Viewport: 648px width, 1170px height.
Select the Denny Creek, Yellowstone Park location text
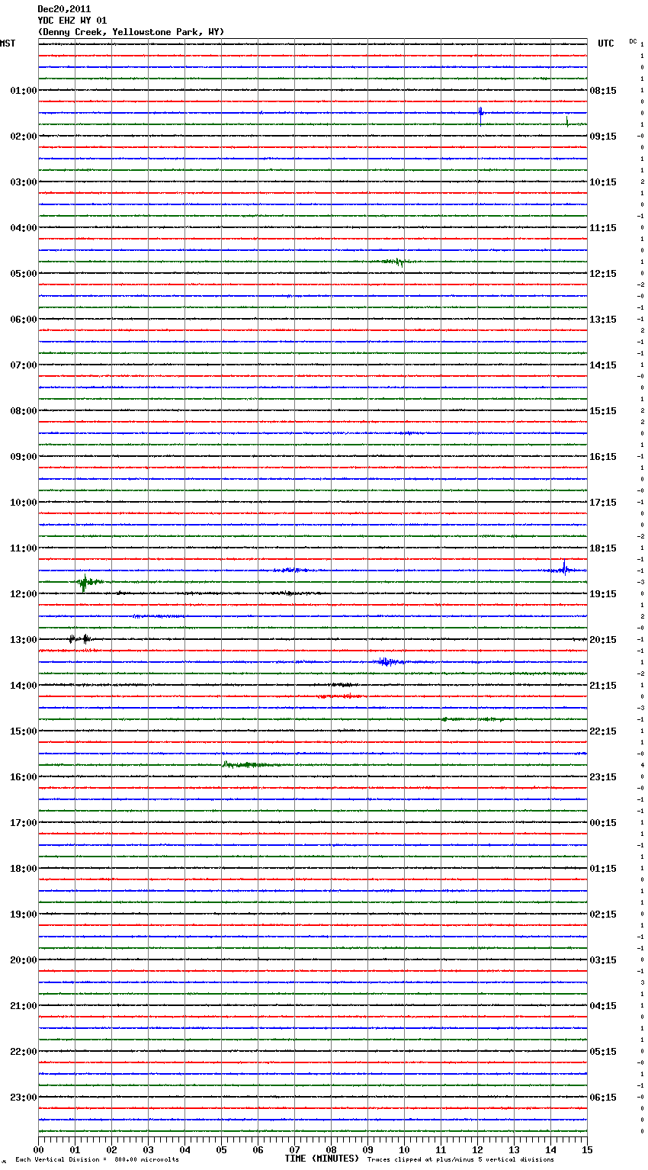coord(130,32)
